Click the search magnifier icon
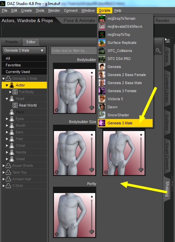 pyautogui.click(x=158, y=51)
